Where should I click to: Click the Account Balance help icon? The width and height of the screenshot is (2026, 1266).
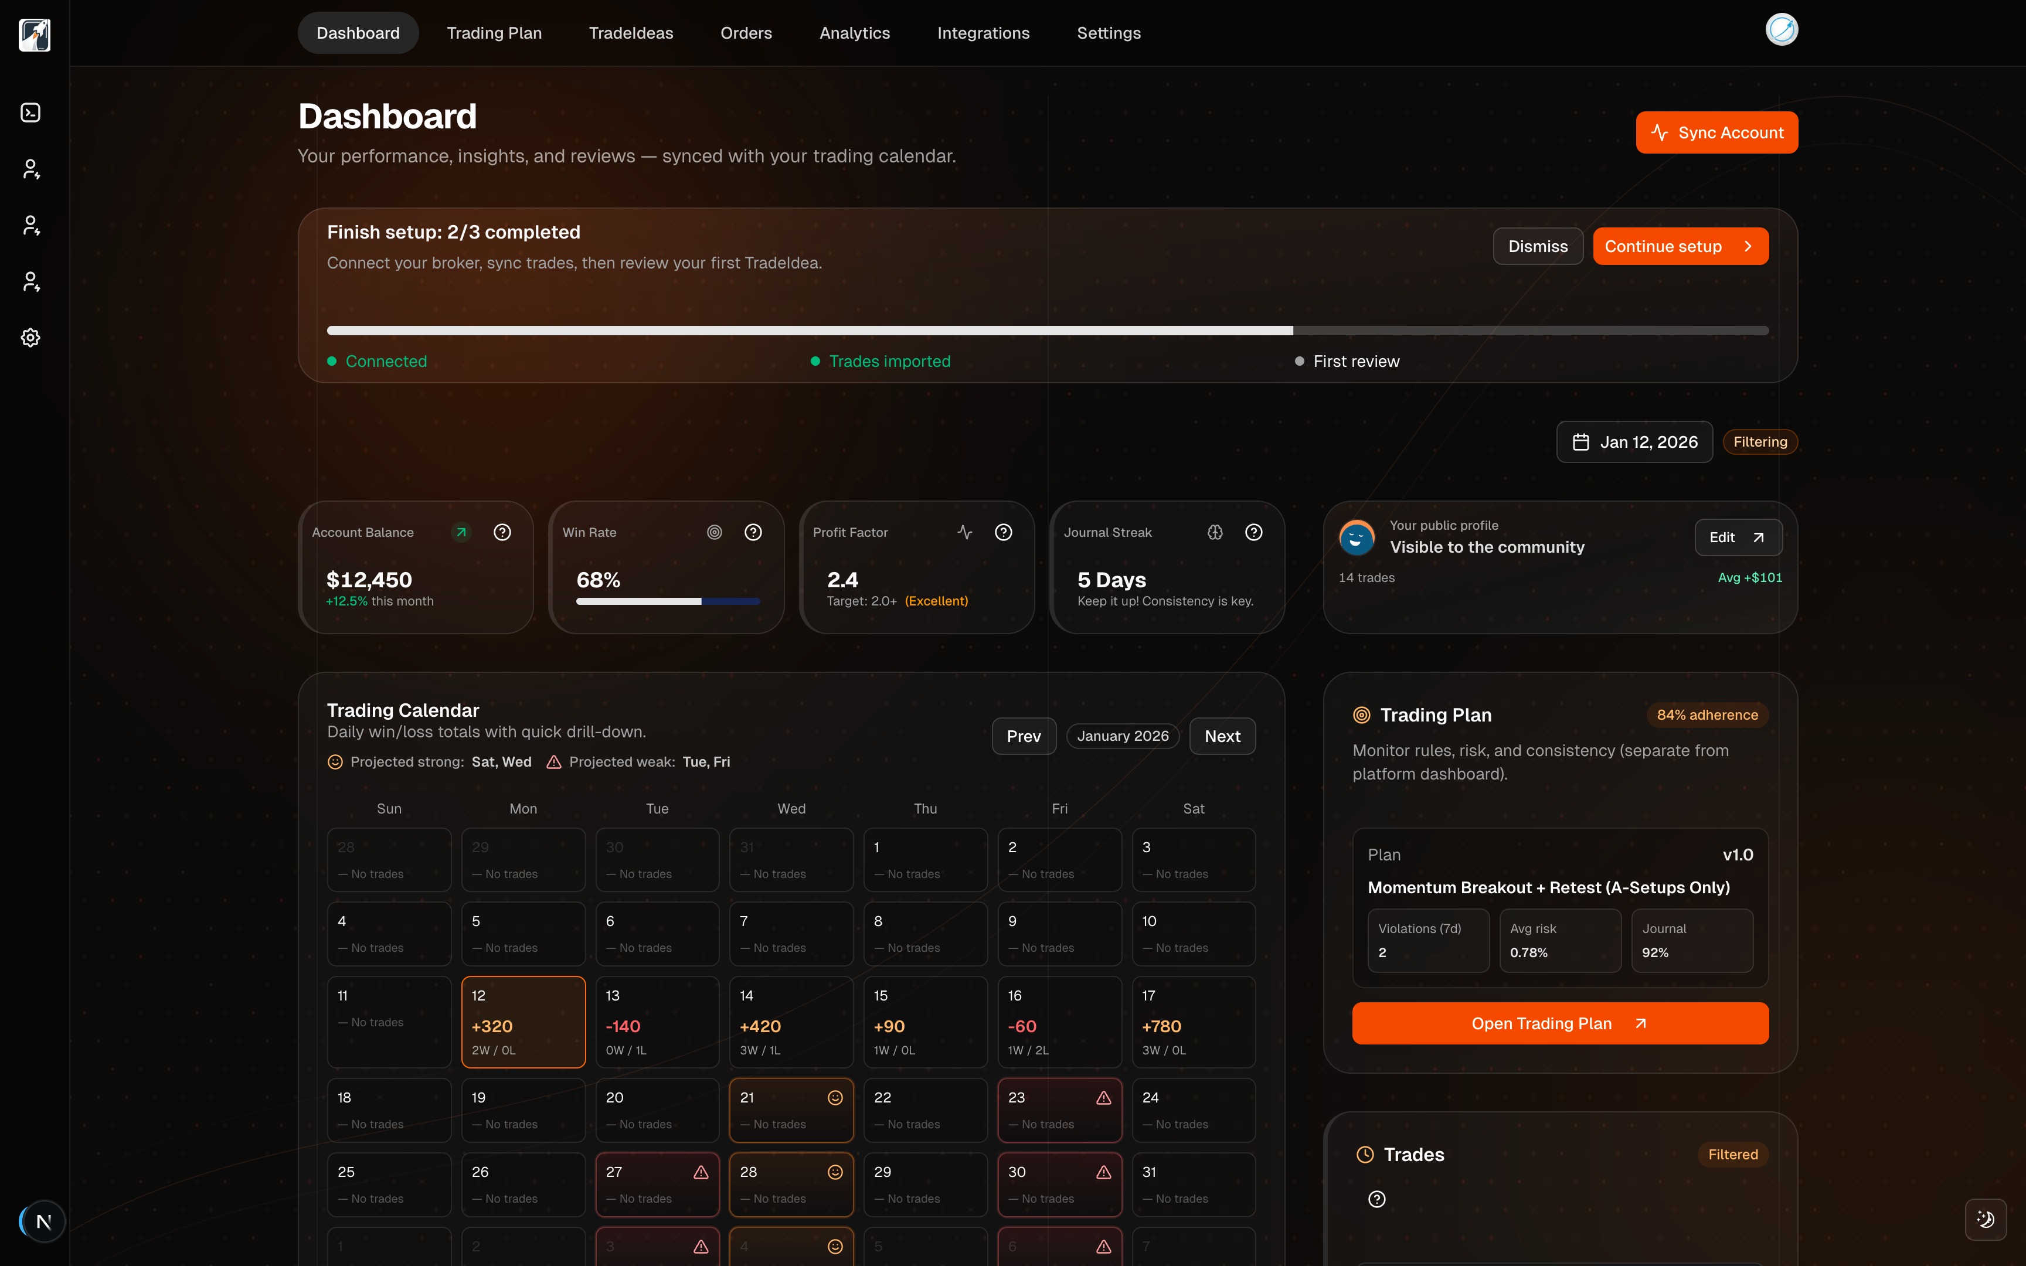click(x=502, y=533)
